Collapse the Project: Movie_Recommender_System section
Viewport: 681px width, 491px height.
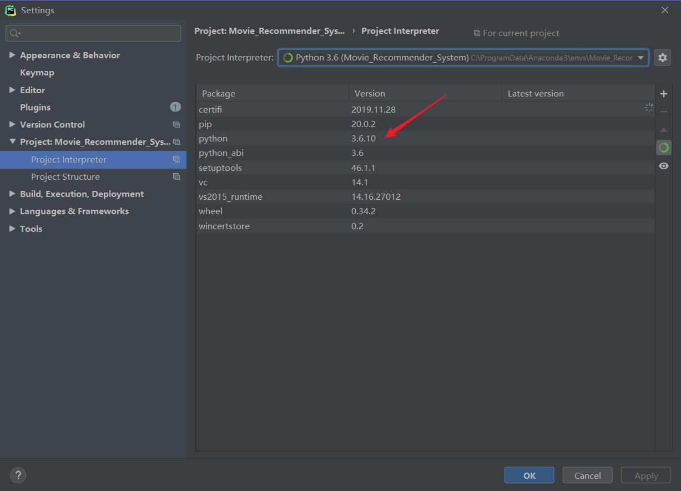(12, 142)
